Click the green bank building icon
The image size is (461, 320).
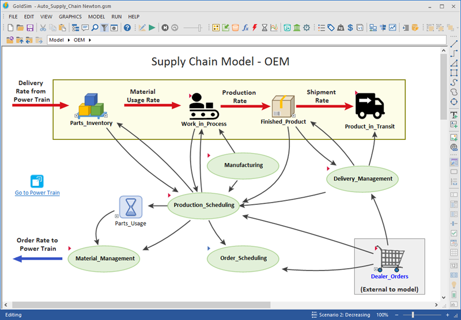[x=297, y=28]
